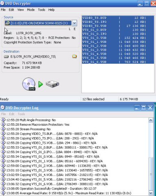Click the DVD disc source icon

pyautogui.click(x=29, y=84)
